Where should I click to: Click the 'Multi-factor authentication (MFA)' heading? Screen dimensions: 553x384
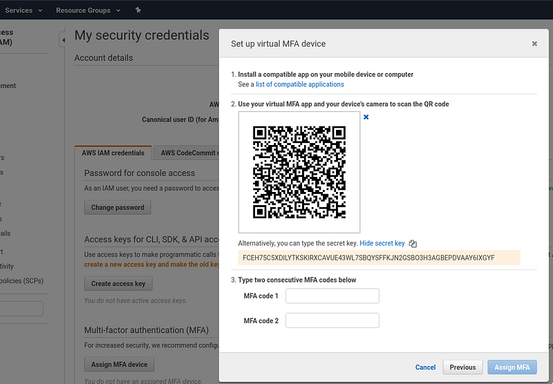(147, 330)
